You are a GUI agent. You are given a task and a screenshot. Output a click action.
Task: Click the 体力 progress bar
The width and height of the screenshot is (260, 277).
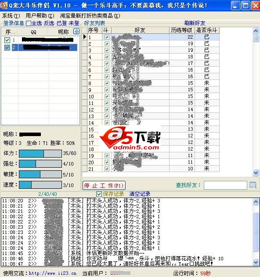(40, 154)
